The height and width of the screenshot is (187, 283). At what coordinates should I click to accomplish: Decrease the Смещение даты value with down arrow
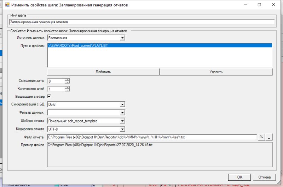click(x=67, y=83)
